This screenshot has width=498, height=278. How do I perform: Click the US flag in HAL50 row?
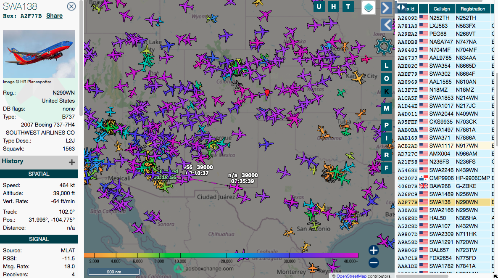click(423, 218)
